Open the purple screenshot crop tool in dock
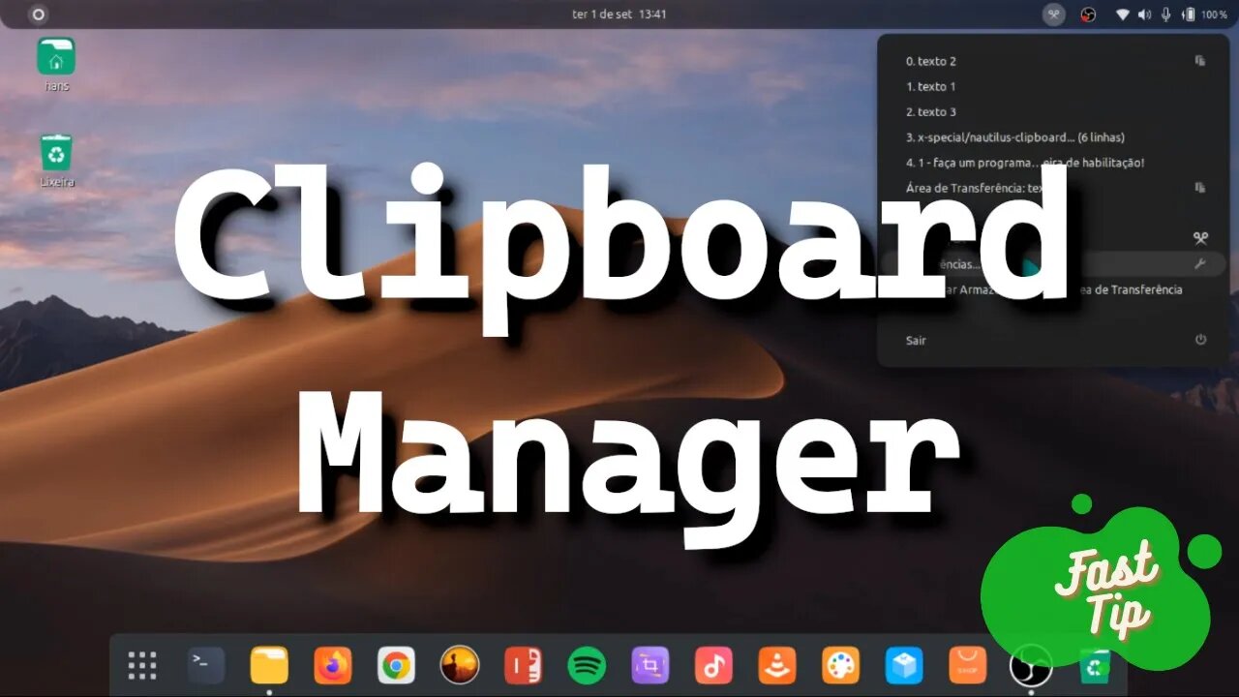1239x697 pixels. 650,665
